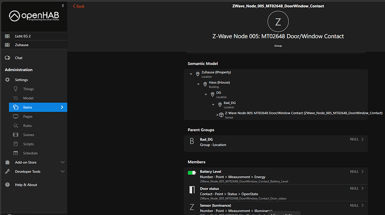Click the Developer Tools wrench icon
The image size is (385, 215).
(x=7, y=172)
